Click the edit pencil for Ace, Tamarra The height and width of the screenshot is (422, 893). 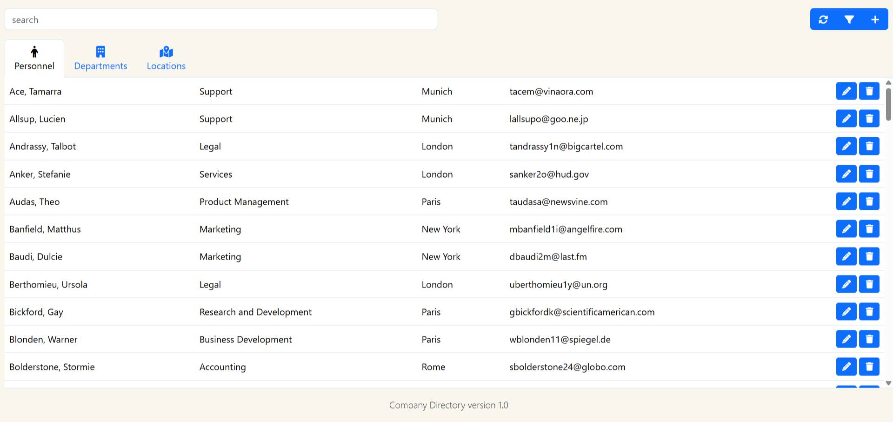tap(846, 91)
